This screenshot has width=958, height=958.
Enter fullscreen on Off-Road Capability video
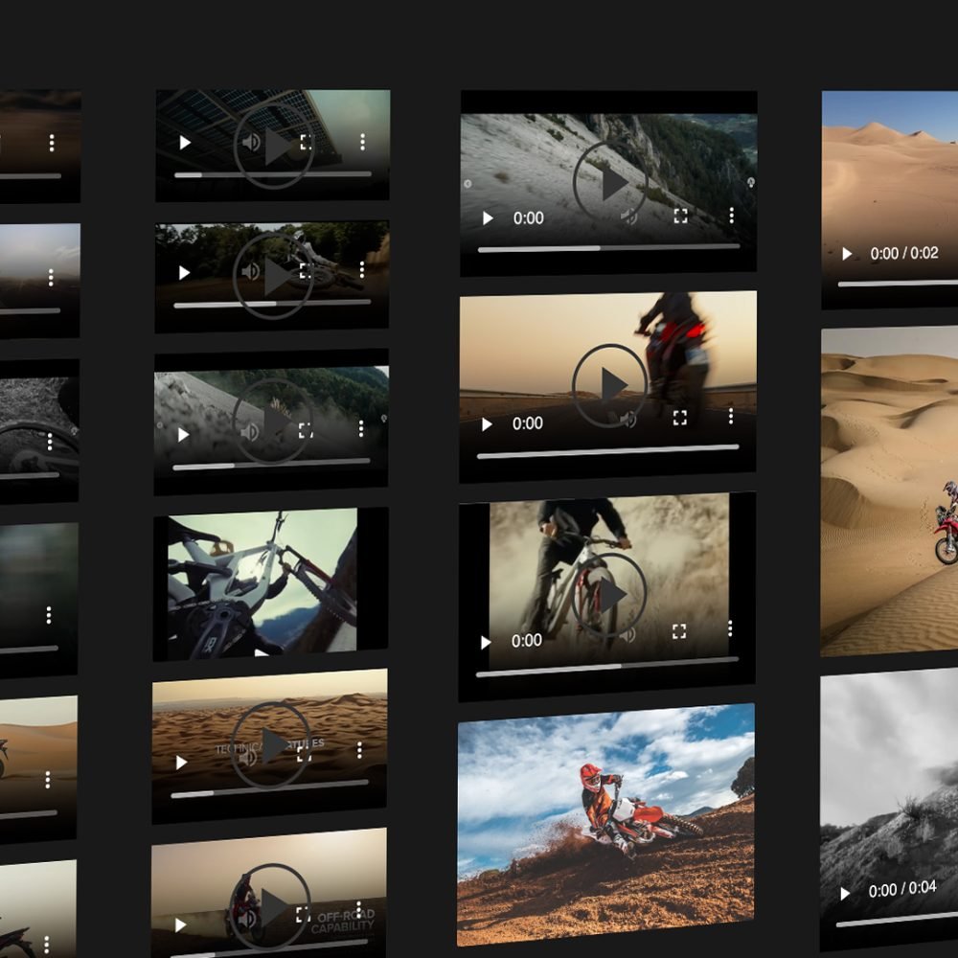[x=303, y=914]
